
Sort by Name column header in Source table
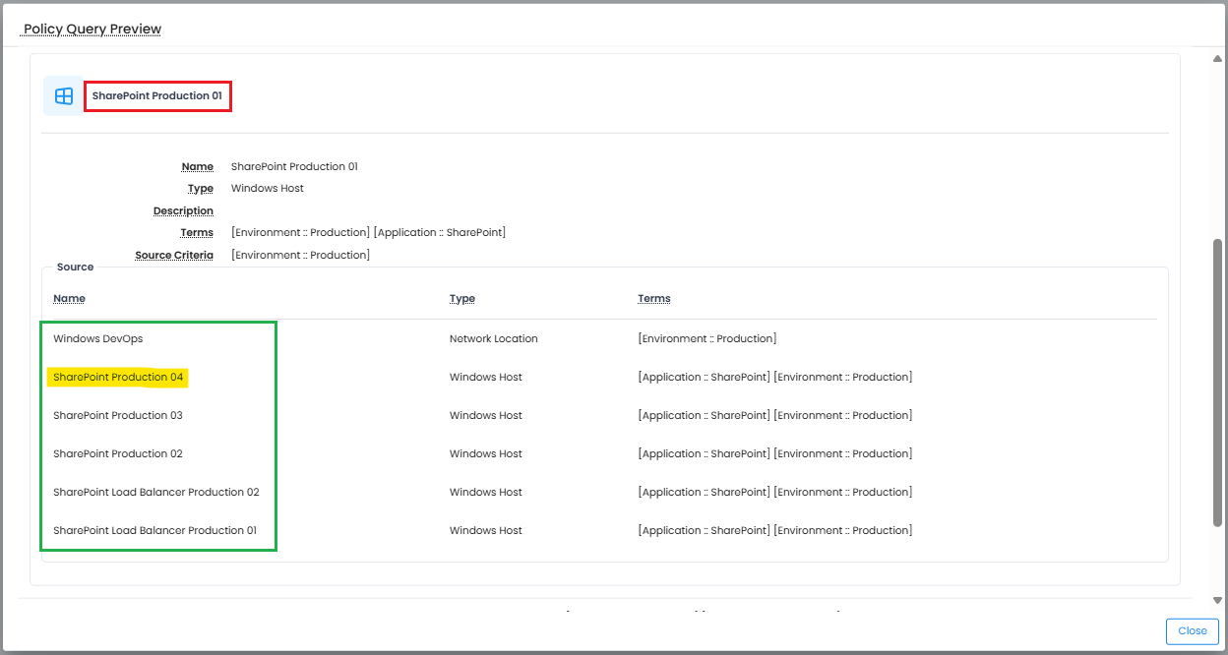point(69,299)
